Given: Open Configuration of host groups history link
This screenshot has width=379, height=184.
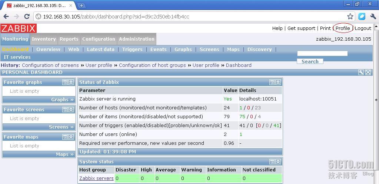Looking at the screenshot, I should 152,65.
